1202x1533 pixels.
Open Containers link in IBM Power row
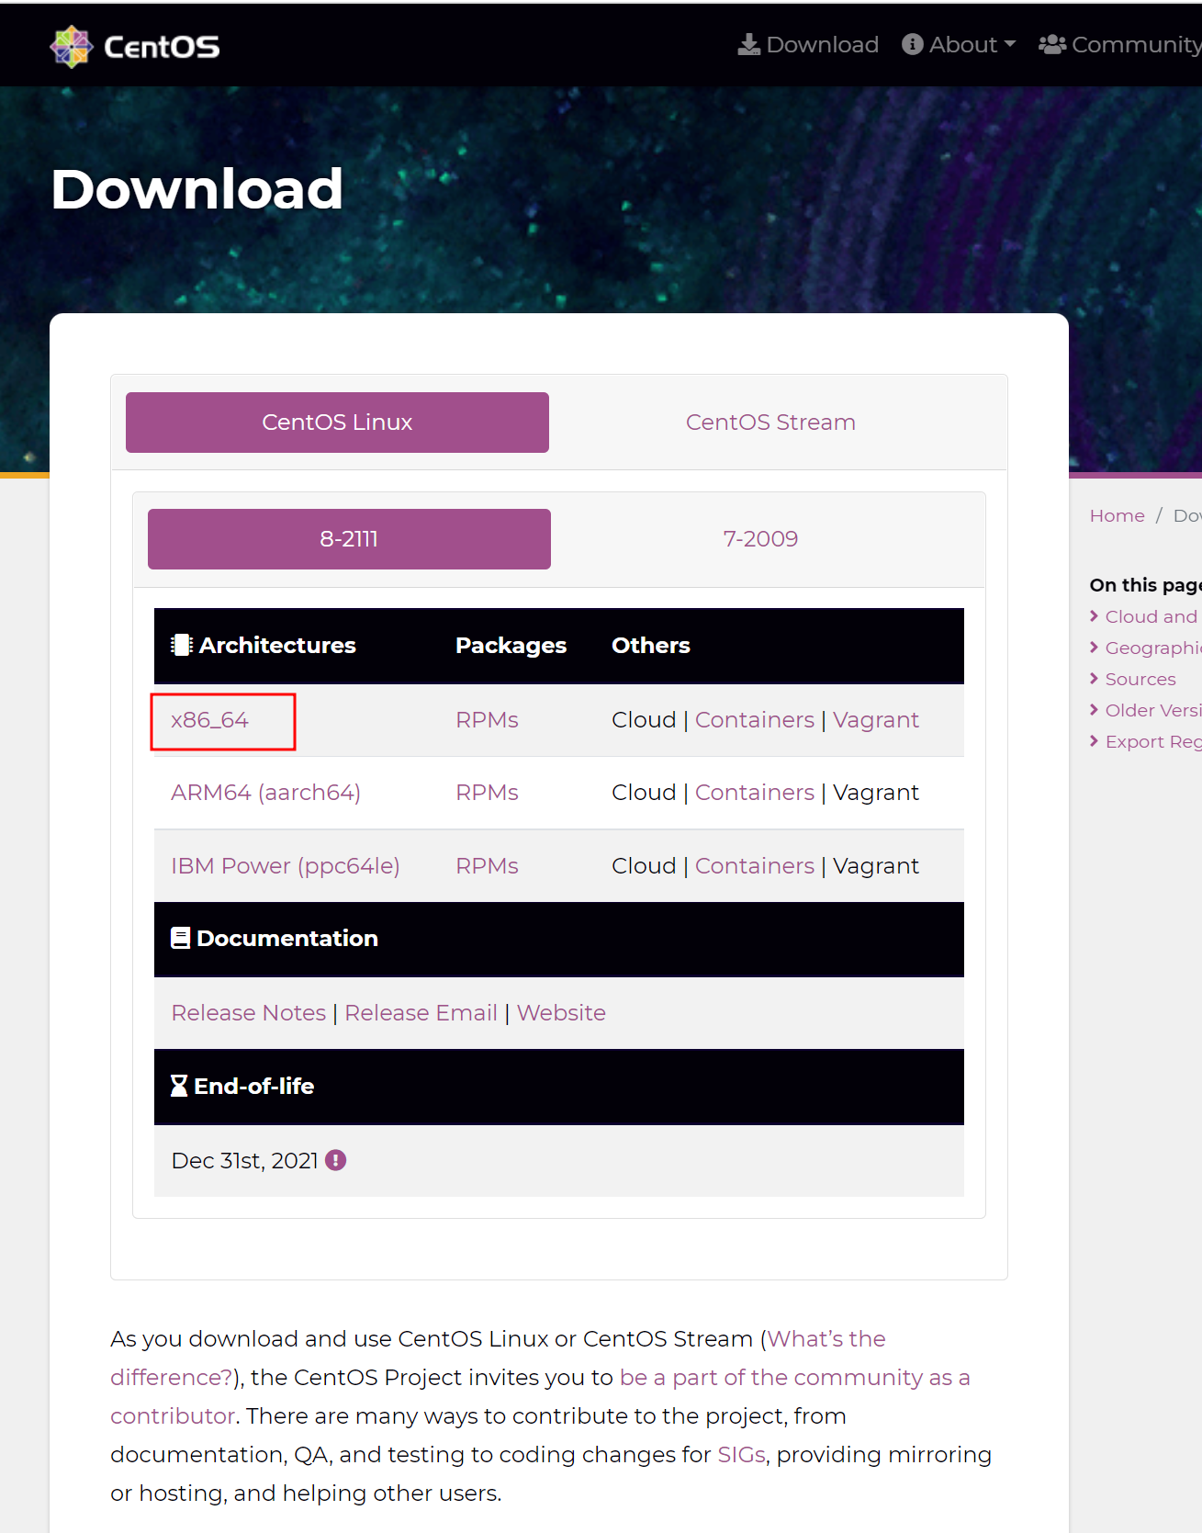(x=755, y=866)
